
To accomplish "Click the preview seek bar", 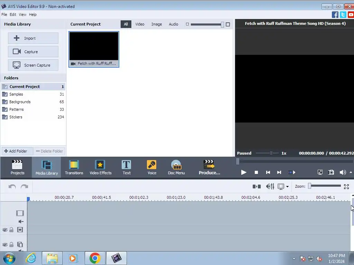I will [x=295, y=161].
